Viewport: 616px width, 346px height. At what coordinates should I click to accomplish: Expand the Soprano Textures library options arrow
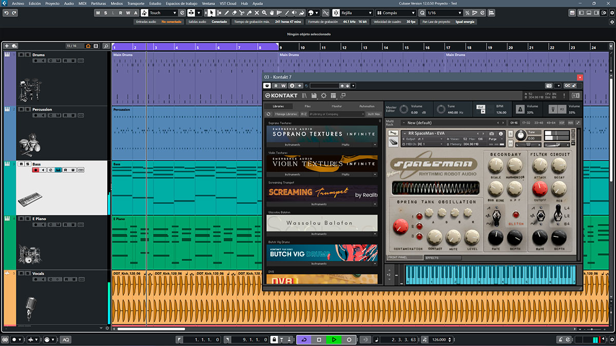375,145
